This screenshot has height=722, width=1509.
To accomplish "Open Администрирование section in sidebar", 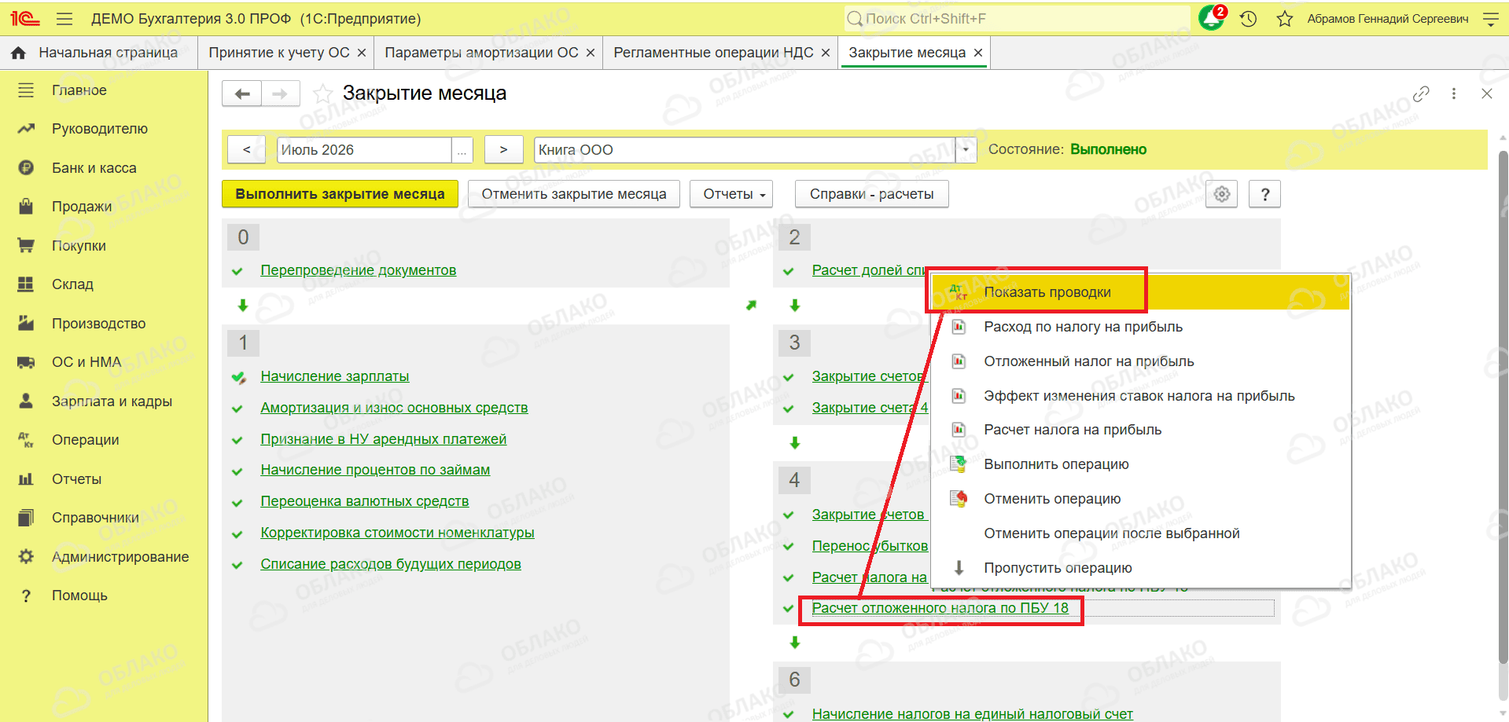I will 120,557.
